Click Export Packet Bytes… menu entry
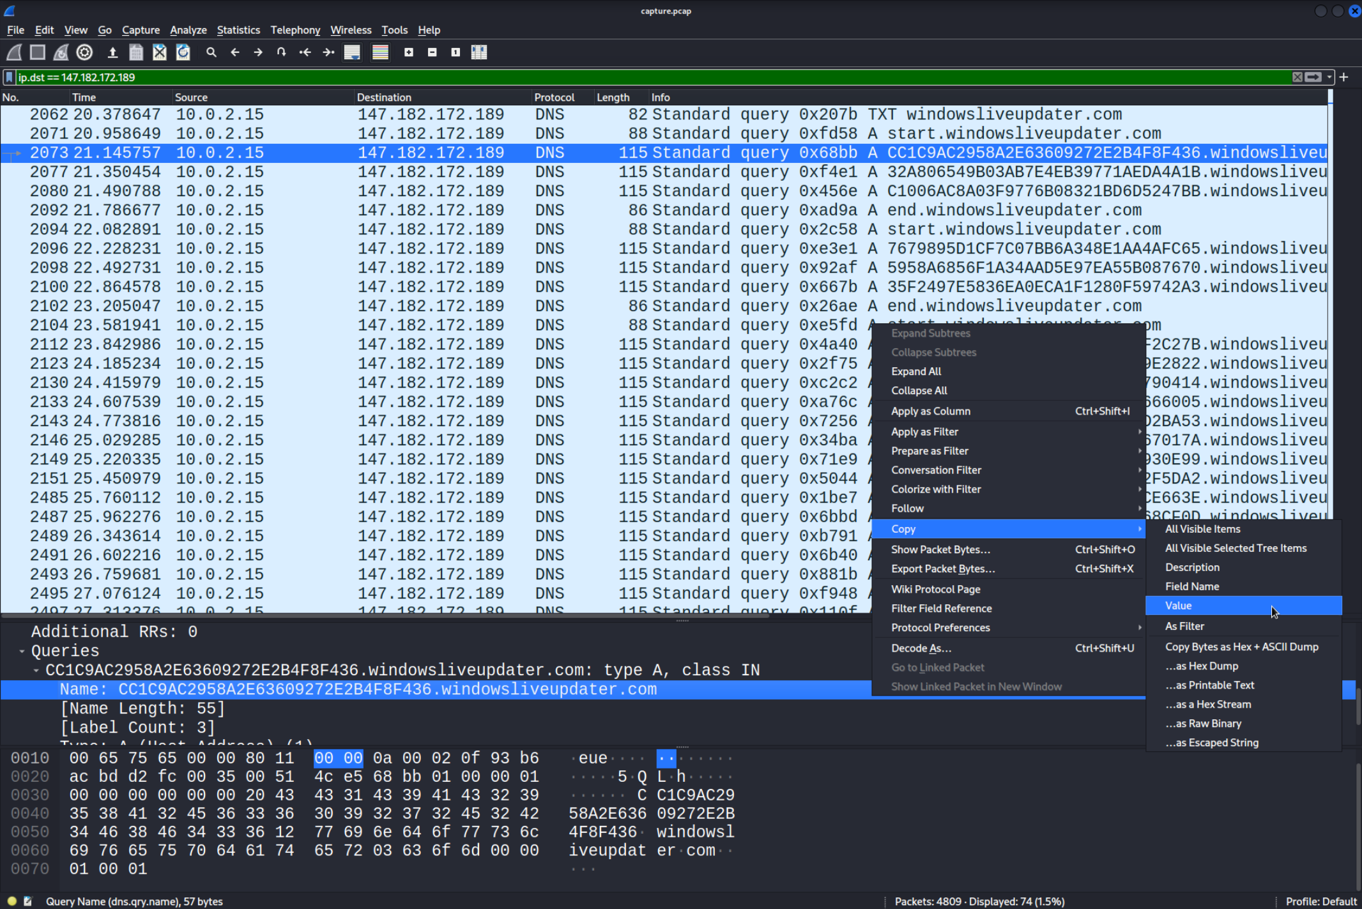 (x=1009, y=569)
